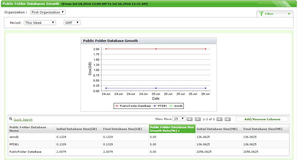Go to last page of results
The width and height of the screenshot is (298, 161).
point(228,119)
